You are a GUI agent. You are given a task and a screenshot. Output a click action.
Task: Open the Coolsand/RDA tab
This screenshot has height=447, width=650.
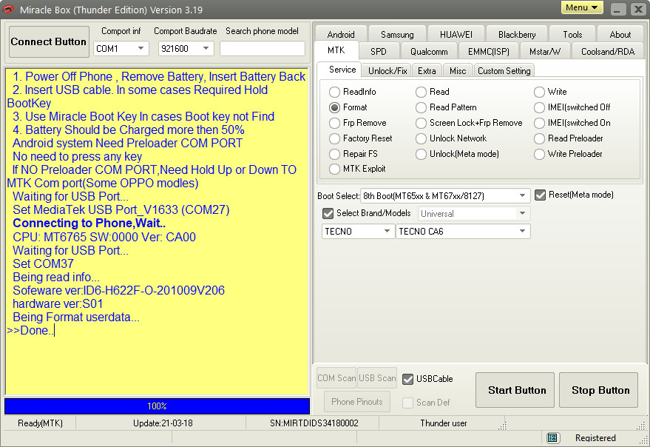pyautogui.click(x=608, y=52)
